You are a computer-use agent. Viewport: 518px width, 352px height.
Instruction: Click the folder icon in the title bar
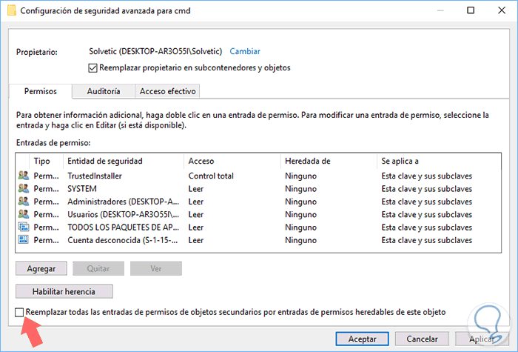click(12, 10)
